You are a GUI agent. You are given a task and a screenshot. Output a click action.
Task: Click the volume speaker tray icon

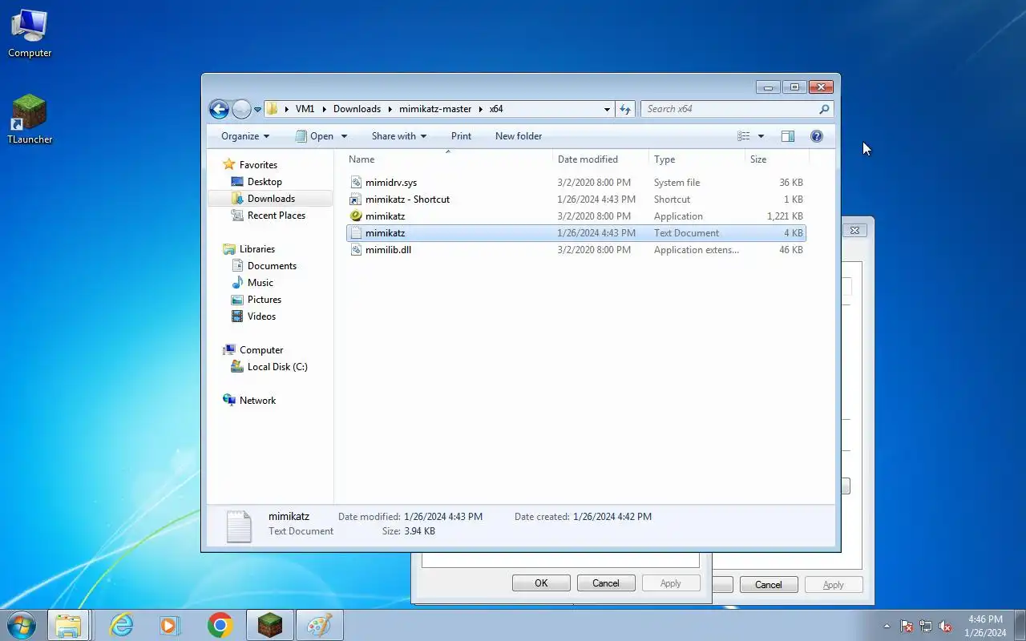click(945, 627)
